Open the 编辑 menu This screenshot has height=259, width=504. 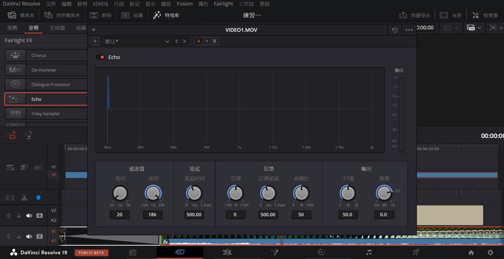click(x=67, y=4)
